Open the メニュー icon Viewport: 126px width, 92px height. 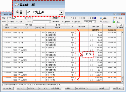114,22
